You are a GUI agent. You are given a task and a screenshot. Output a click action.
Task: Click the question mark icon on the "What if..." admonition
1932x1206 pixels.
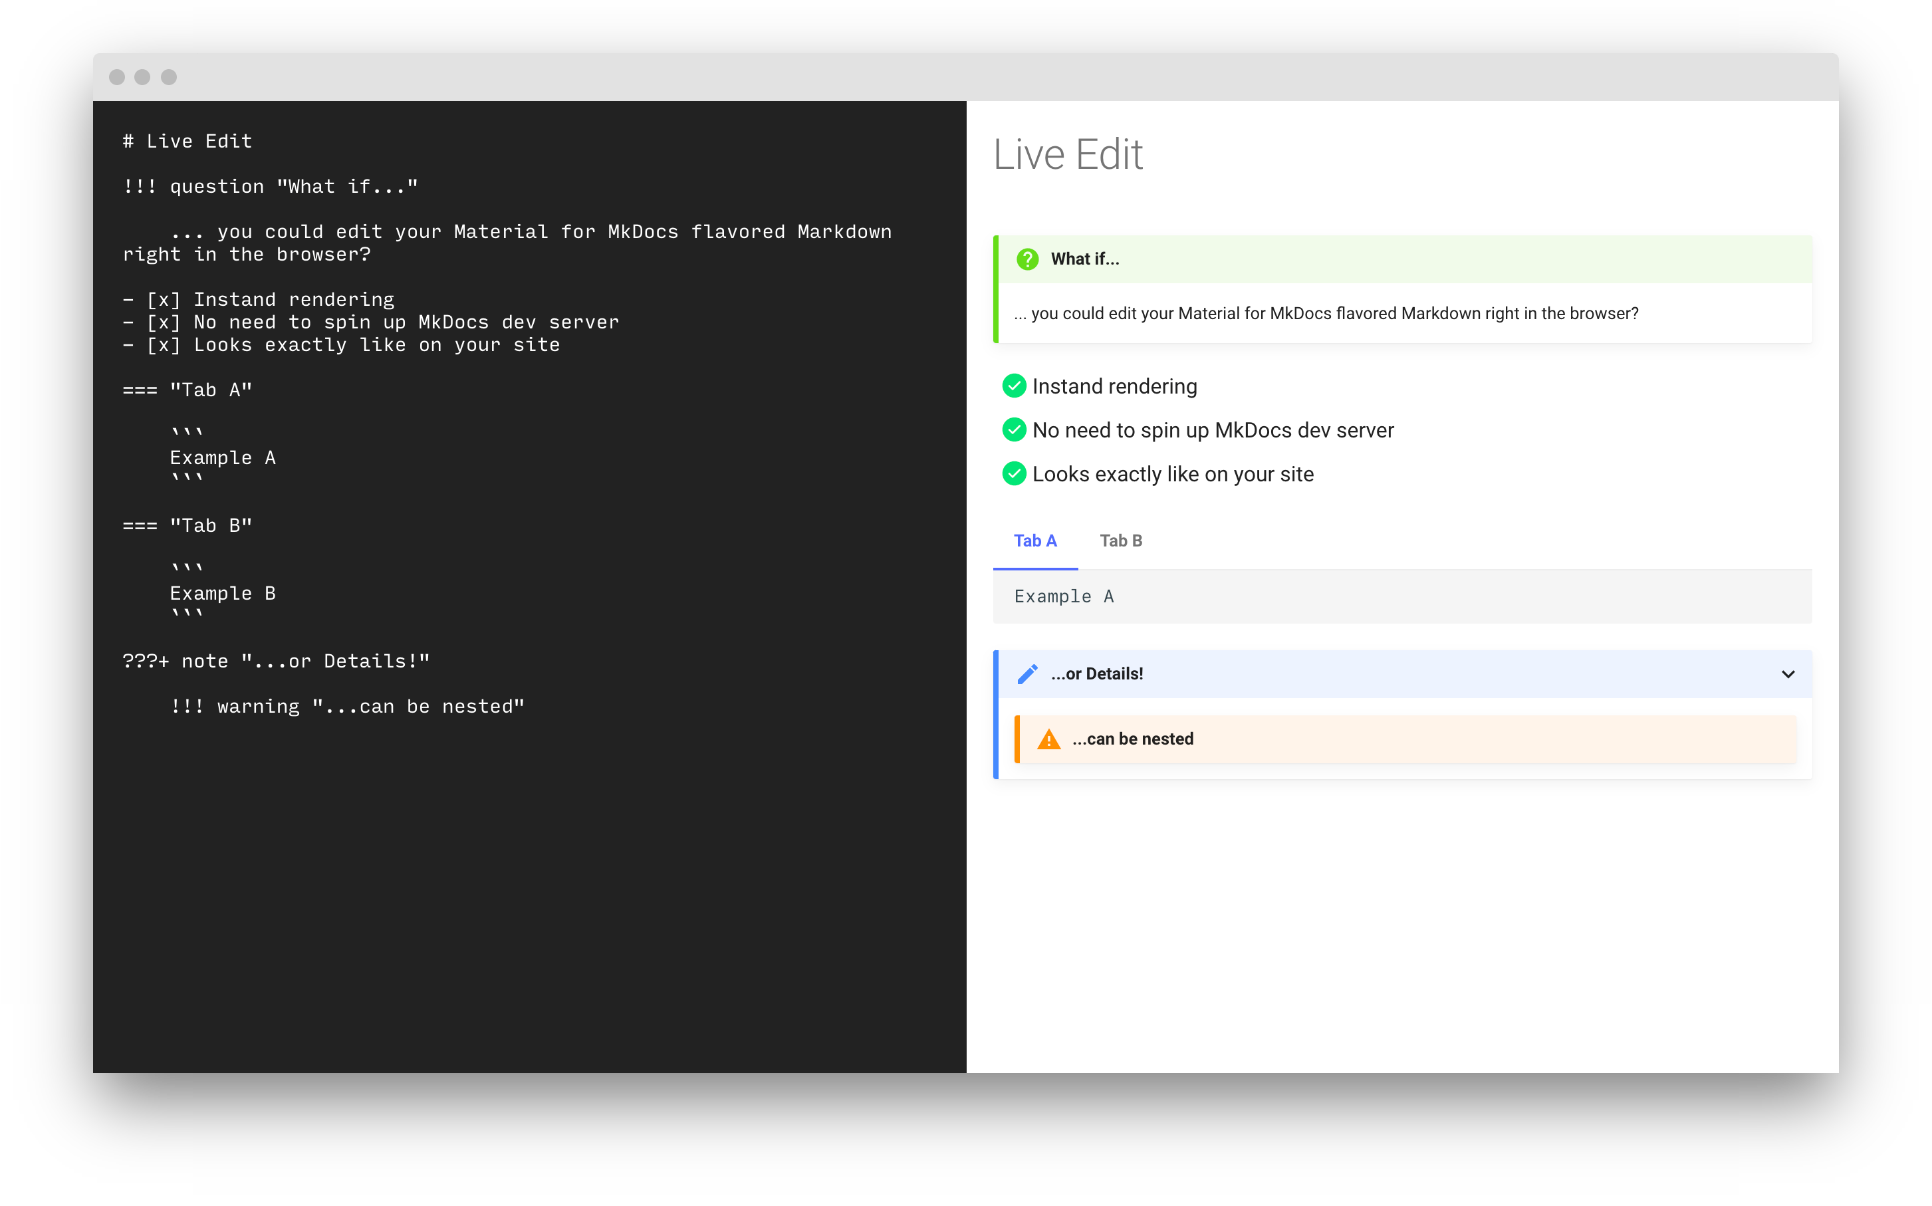(x=1028, y=259)
